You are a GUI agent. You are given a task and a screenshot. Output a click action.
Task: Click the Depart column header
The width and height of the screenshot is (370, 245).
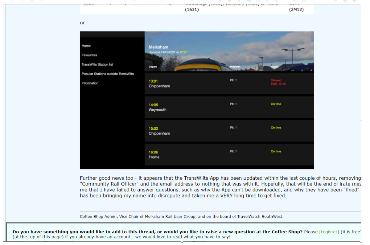coord(153,67)
